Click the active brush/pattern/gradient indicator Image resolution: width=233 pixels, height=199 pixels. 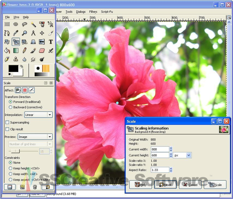(42, 70)
